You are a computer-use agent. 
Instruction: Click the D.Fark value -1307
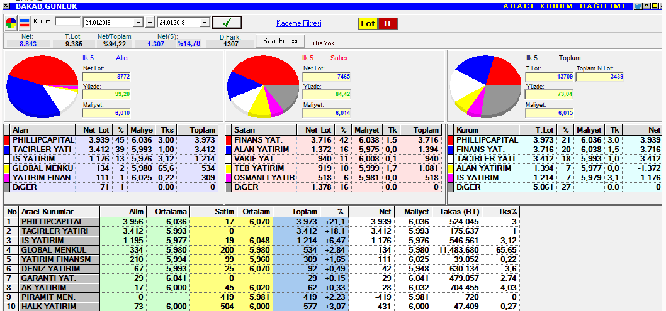pos(229,44)
